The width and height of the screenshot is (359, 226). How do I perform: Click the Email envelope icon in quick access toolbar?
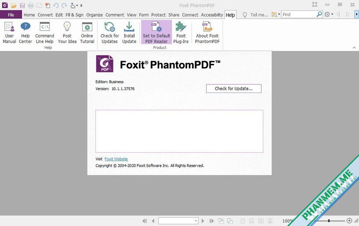(39, 5)
